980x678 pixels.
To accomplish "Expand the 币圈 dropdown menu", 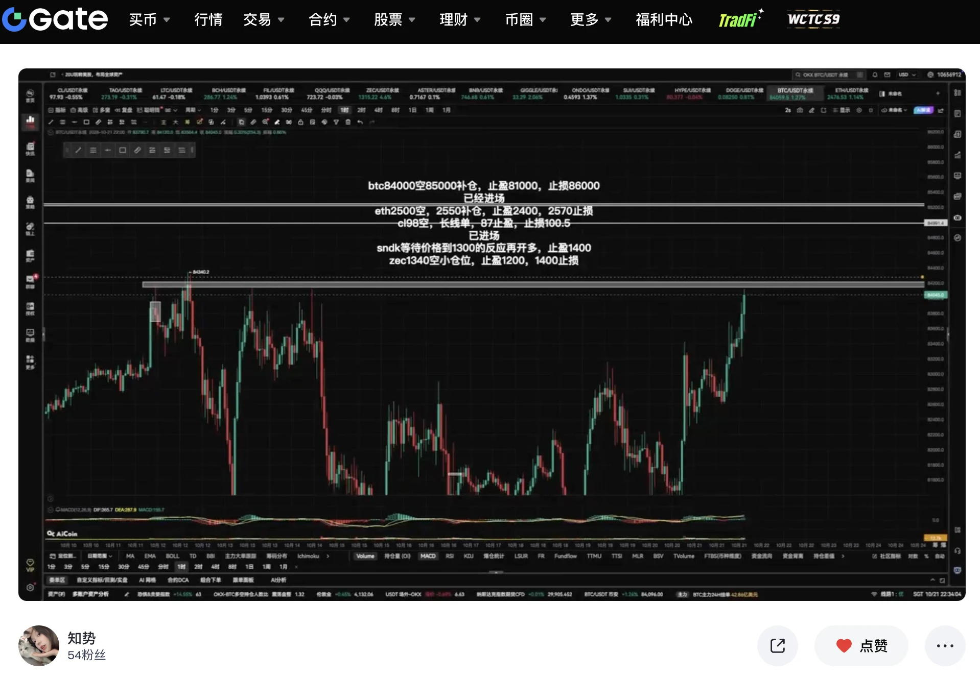I will (525, 20).
